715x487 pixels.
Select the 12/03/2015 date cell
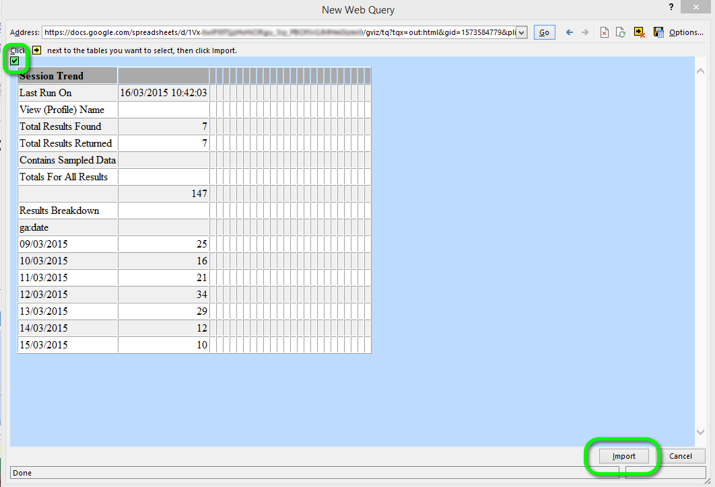[67, 295]
